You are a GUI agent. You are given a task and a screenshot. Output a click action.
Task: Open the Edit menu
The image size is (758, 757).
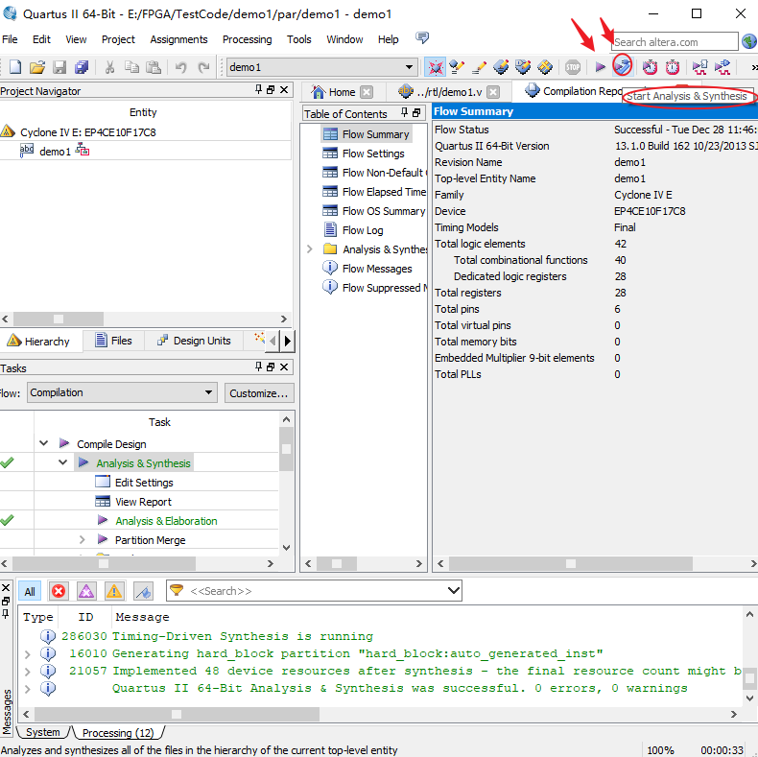(x=41, y=39)
